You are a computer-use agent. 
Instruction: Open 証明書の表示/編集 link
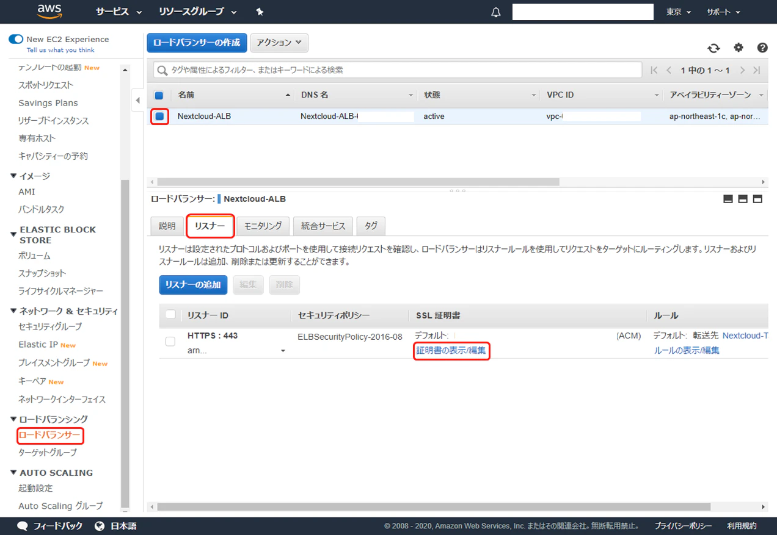click(x=451, y=351)
